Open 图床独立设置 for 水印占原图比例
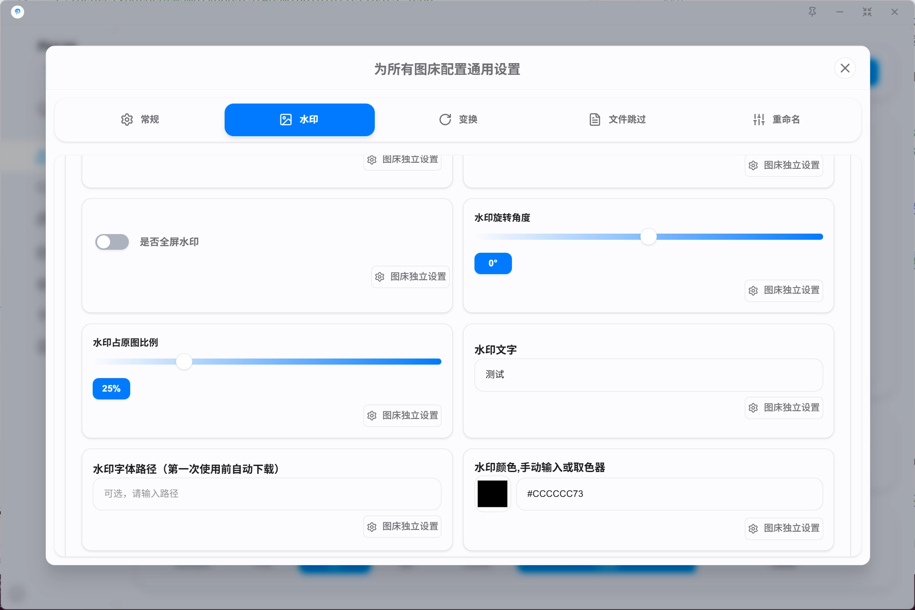The height and width of the screenshot is (610, 915). click(403, 416)
